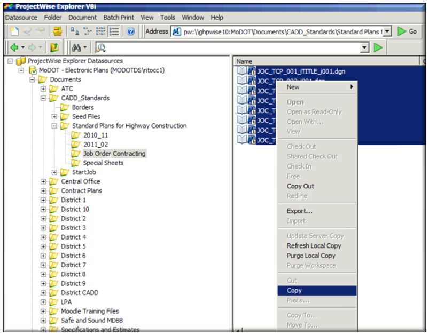
Task: Choose Copy Out in context menu
Action: tap(317, 186)
